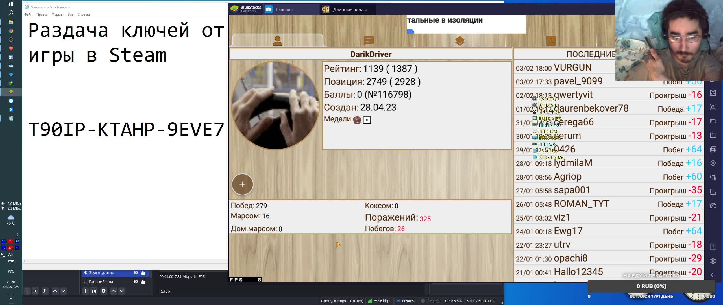Expand hidden system tray icons chevron

17,234
